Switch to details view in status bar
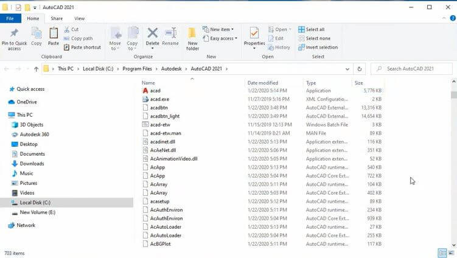This screenshot has width=457, height=258. click(x=442, y=253)
